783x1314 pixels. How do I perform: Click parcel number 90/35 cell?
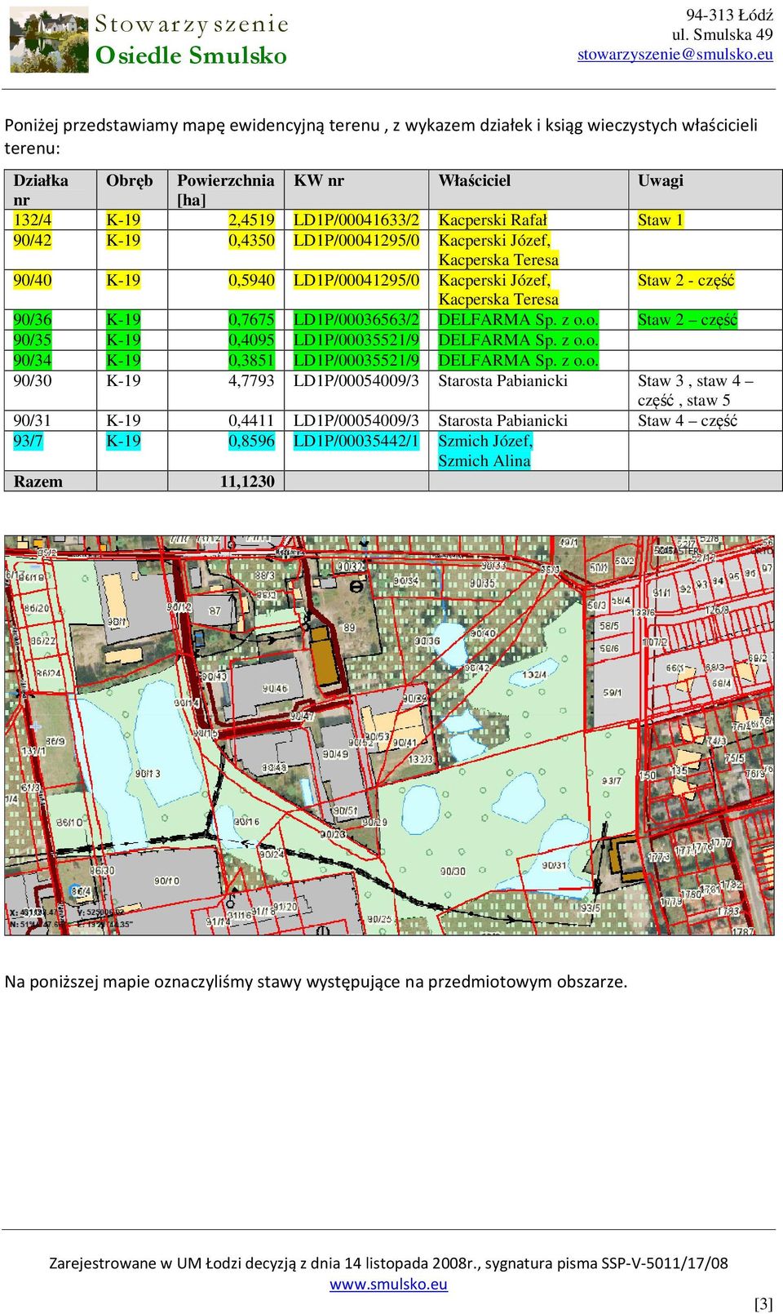[x=33, y=340]
